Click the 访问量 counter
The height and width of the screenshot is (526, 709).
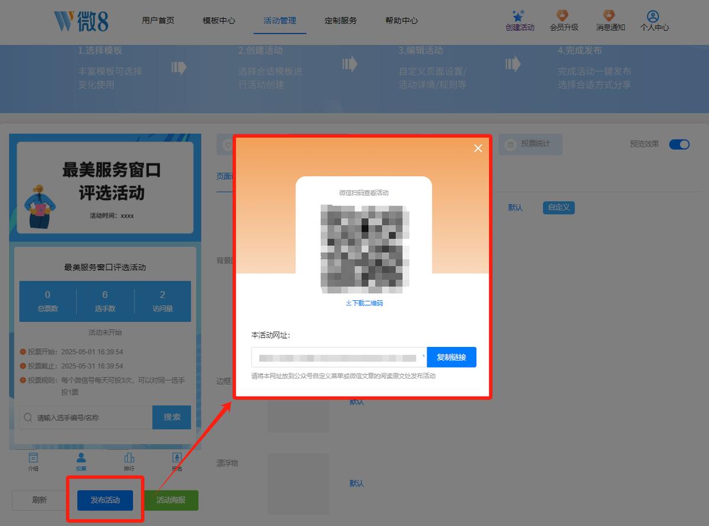(x=162, y=301)
